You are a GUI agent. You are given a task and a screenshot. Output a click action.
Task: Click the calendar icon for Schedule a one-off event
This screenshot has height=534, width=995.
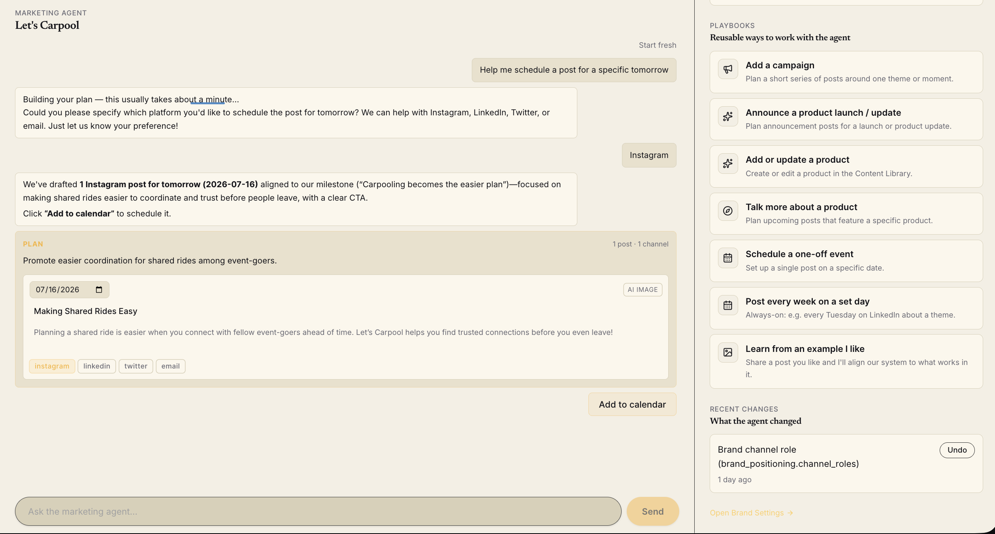pyautogui.click(x=727, y=258)
